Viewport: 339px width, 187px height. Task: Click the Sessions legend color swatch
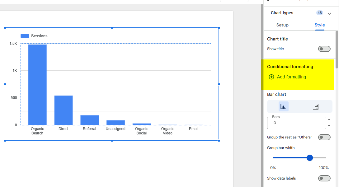click(25, 36)
